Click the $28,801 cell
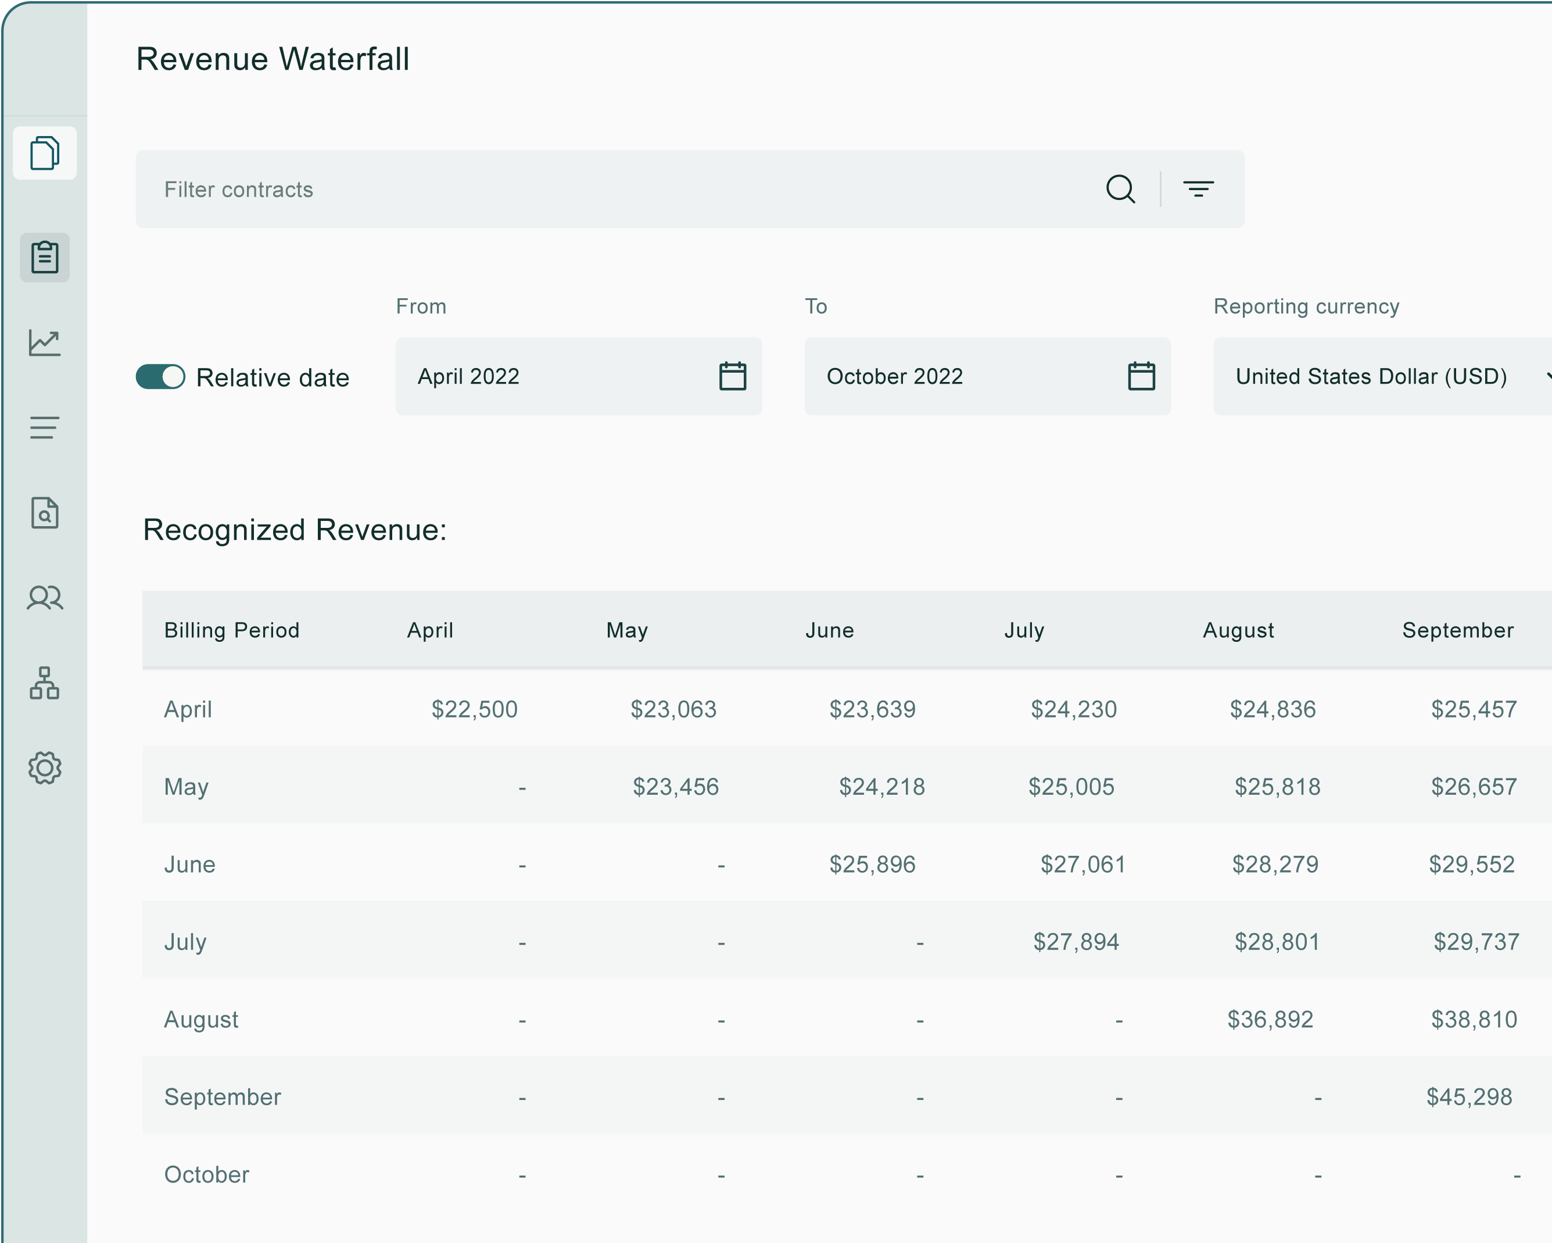Viewport: 1552px width, 1243px height. 1278,942
